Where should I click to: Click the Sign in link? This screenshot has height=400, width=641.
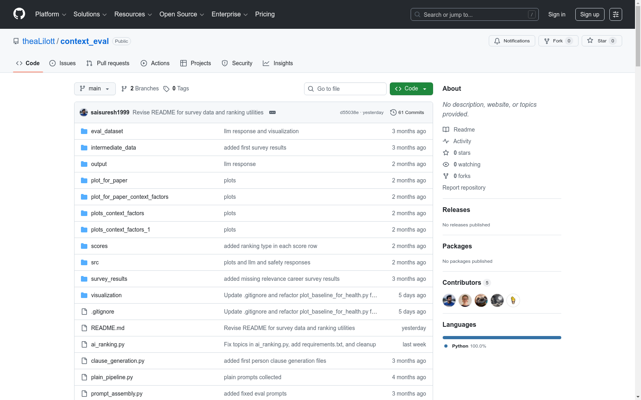click(557, 14)
